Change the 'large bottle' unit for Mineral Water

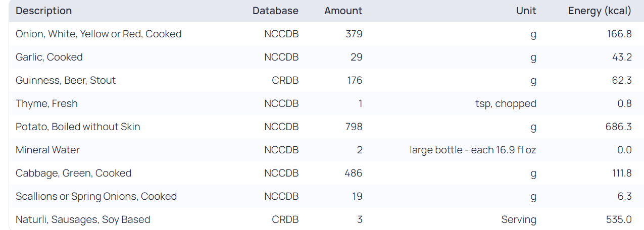tap(473, 150)
